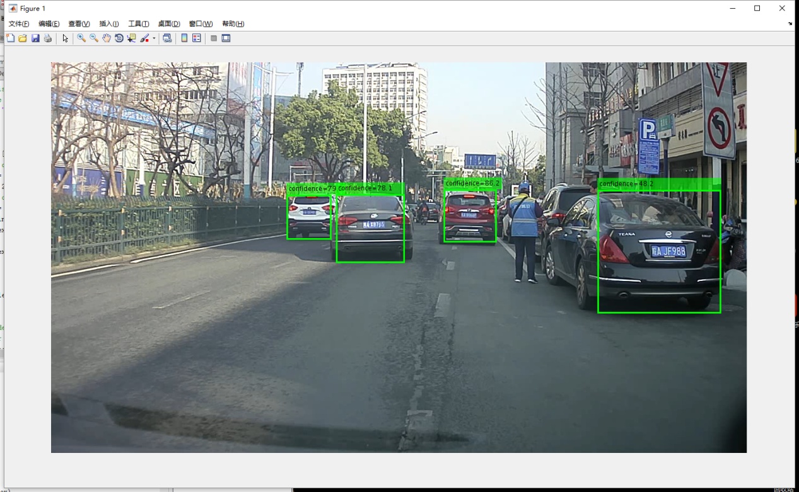This screenshot has height=492, width=799.
Task: Maximize the Figure 1 window
Action: click(x=757, y=8)
